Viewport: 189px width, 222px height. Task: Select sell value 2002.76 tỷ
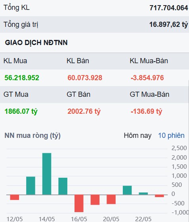(84, 111)
